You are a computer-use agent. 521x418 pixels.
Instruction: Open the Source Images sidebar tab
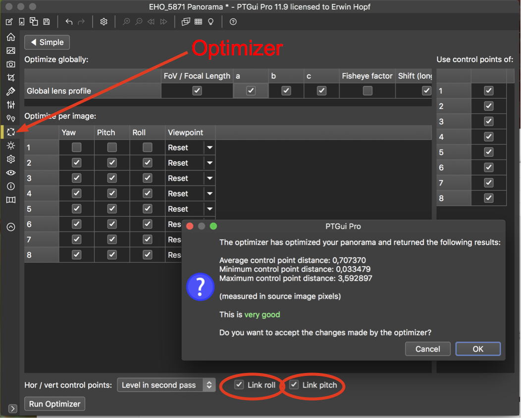(11, 50)
